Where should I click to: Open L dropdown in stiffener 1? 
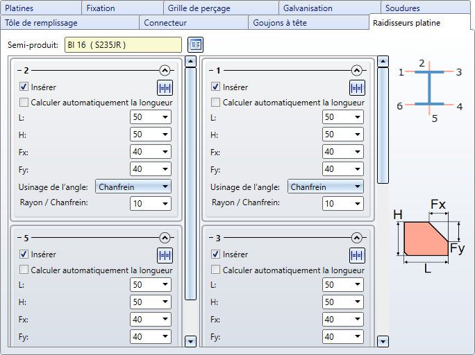coord(343,117)
